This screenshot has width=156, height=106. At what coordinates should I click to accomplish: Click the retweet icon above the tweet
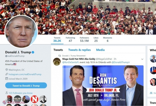(x=59, y=56)
